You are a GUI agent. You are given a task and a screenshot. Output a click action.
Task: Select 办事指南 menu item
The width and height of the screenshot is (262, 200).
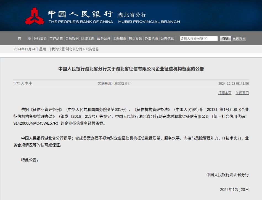point(151,39)
